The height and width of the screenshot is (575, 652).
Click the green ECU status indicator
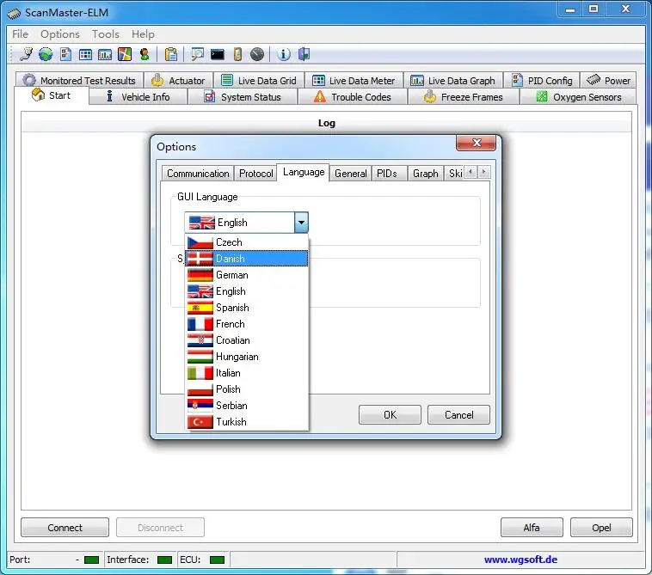pyautogui.click(x=217, y=560)
